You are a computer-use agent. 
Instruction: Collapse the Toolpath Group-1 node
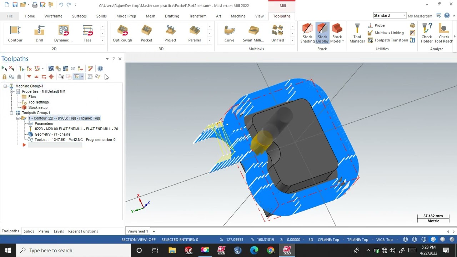11,113
